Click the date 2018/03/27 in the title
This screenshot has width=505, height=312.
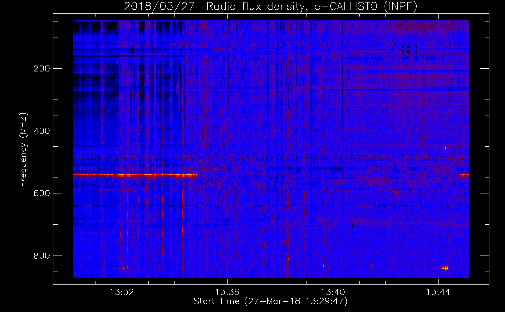[x=159, y=7]
